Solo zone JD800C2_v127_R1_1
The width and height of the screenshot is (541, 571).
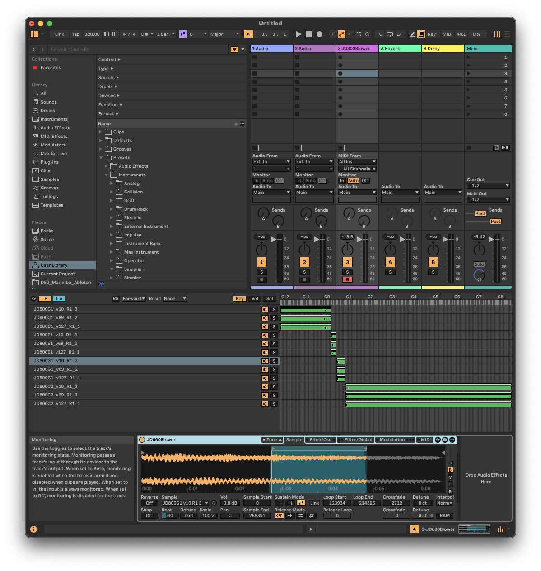click(x=274, y=404)
